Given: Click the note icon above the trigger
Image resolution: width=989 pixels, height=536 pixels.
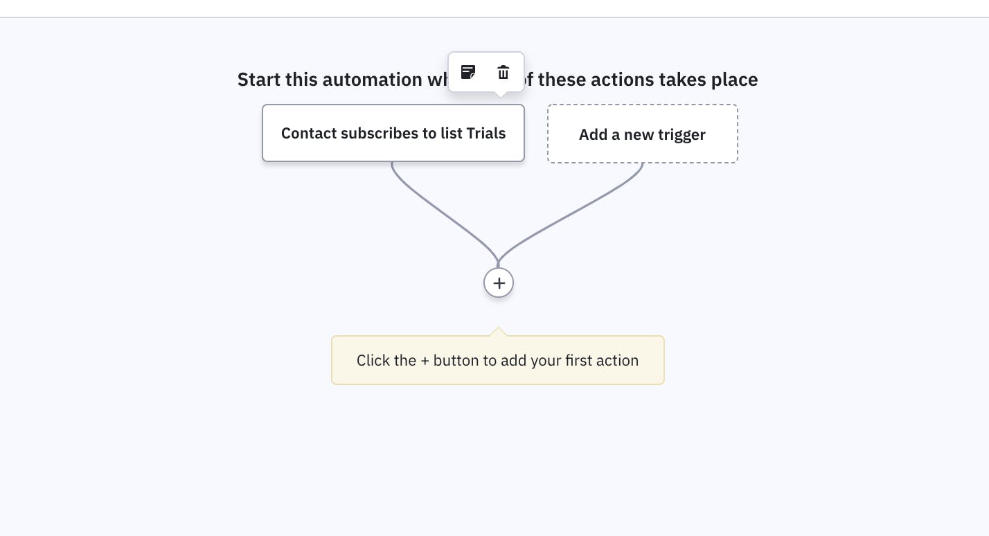Looking at the screenshot, I should [468, 72].
